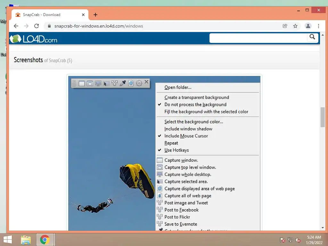Click the address bar URL

[99, 26]
